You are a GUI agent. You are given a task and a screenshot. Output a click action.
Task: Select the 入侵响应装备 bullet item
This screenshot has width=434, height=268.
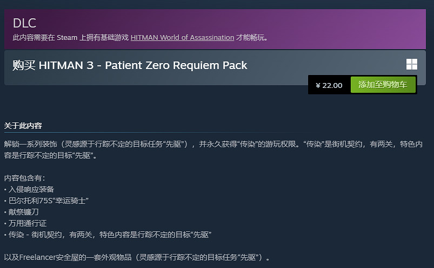pos(31,189)
